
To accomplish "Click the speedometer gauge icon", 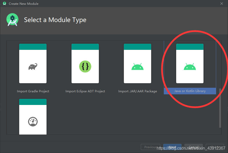I will (33, 122).
